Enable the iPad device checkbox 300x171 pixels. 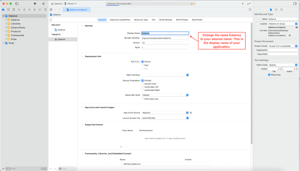click(x=142, y=65)
